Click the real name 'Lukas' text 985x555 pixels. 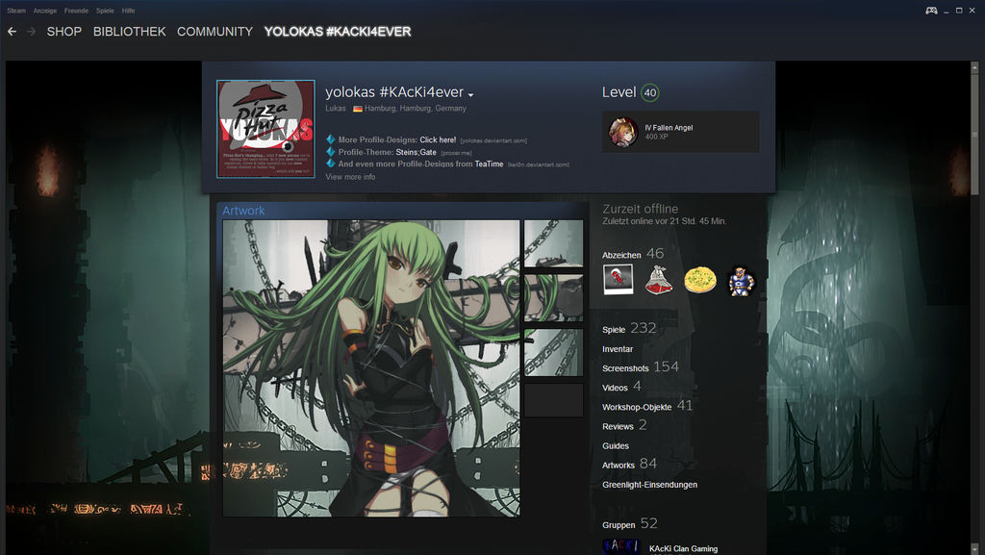pos(336,109)
